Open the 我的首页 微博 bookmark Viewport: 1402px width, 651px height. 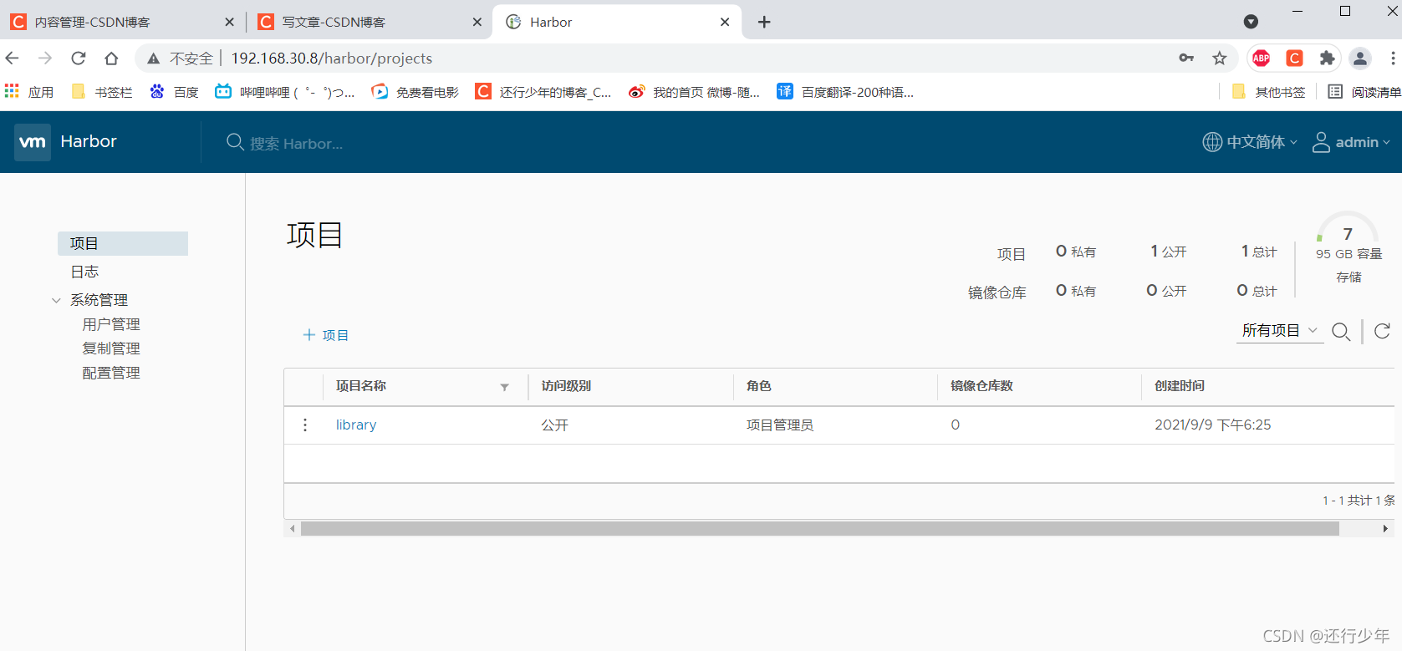[x=695, y=92]
